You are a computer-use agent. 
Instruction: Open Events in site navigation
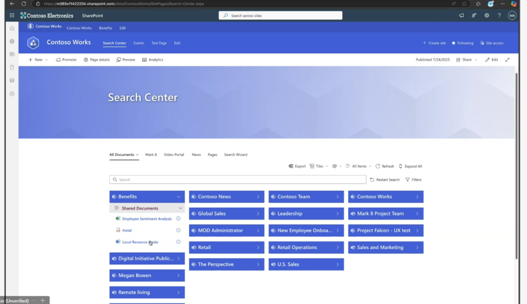point(138,43)
